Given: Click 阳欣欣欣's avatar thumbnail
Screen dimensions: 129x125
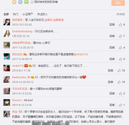Looking at the screenshot, I should [7, 57].
